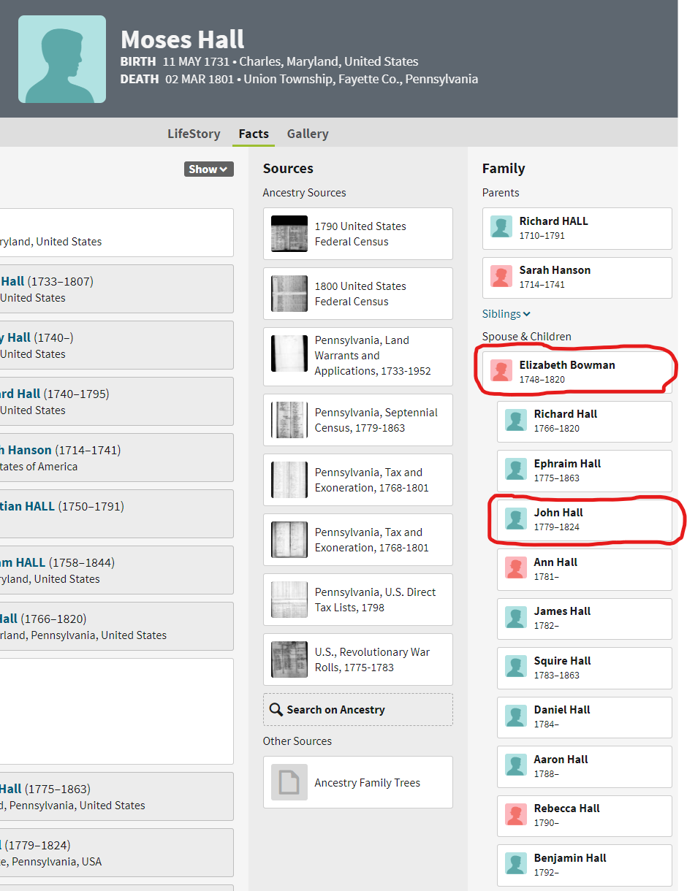
Task: Click Moses Hall profile silhouette picture
Action: [62, 59]
